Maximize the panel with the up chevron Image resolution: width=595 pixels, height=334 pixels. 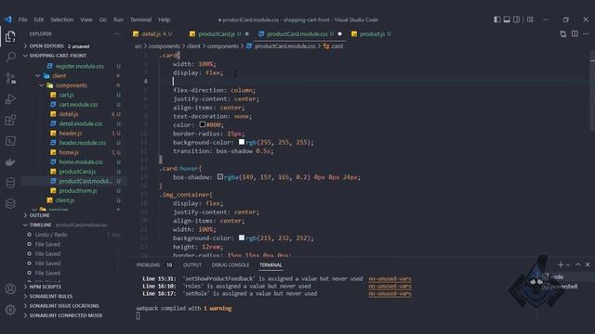tap(578, 264)
